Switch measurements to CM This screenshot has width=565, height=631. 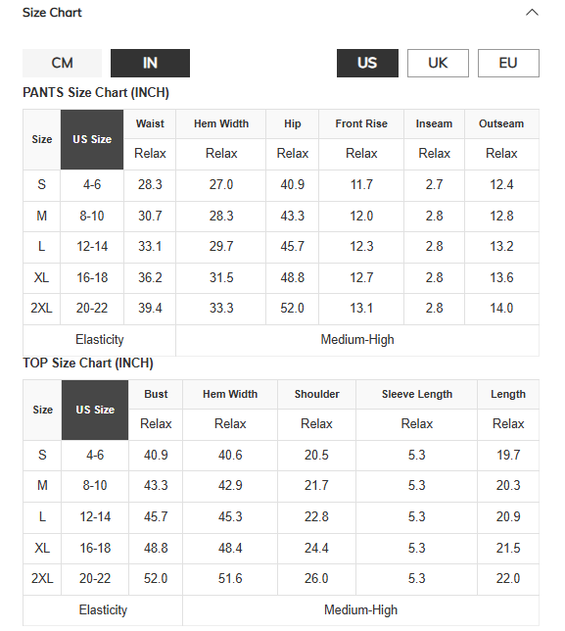pos(62,63)
